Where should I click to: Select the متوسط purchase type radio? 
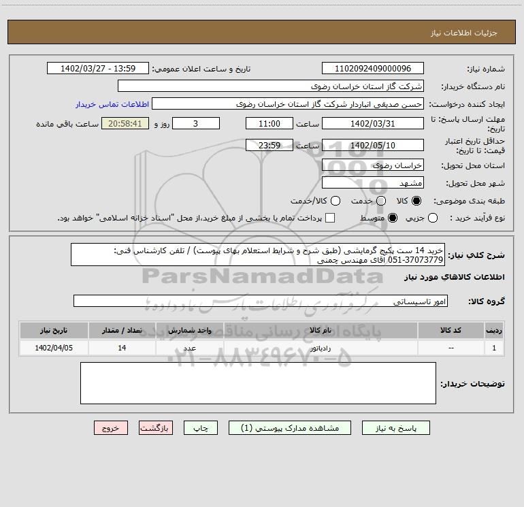[393, 218]
